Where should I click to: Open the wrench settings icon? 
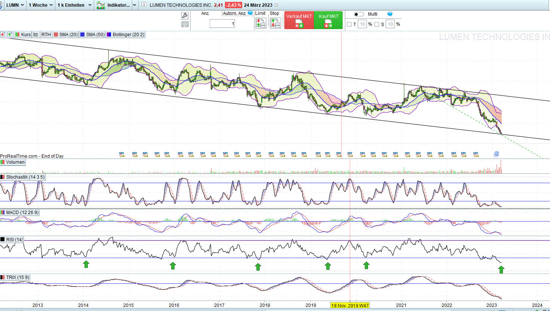[x=185, y=16]
